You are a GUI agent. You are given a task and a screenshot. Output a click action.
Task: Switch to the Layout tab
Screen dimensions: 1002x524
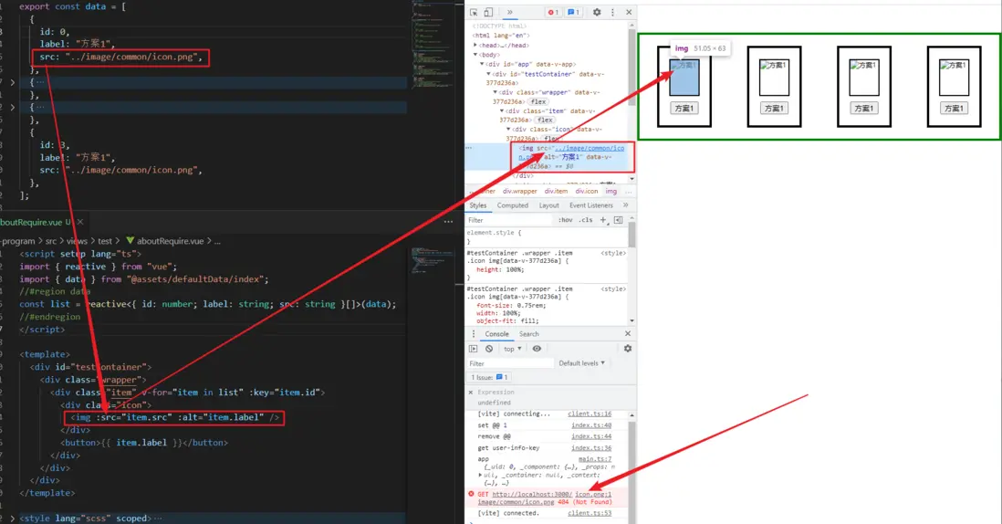point(549,205)
